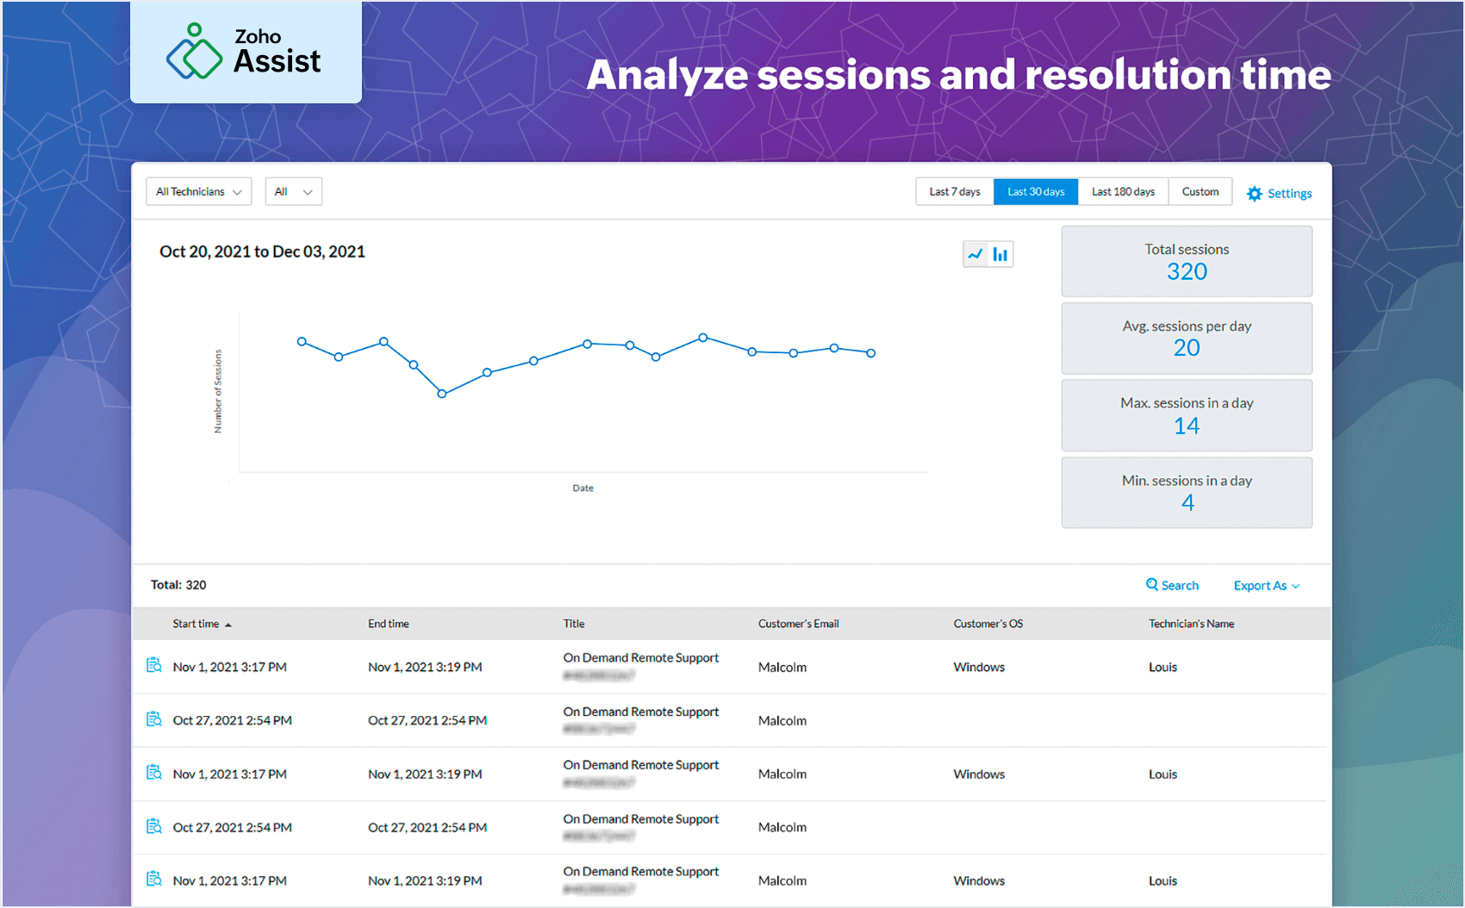Click the 'Total: 320' label
This screenshot has height=908, width=1465.
[x=178, y=585]
